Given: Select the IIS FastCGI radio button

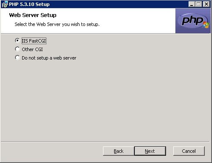Looking at the screenshot, I should pos(17,40).
